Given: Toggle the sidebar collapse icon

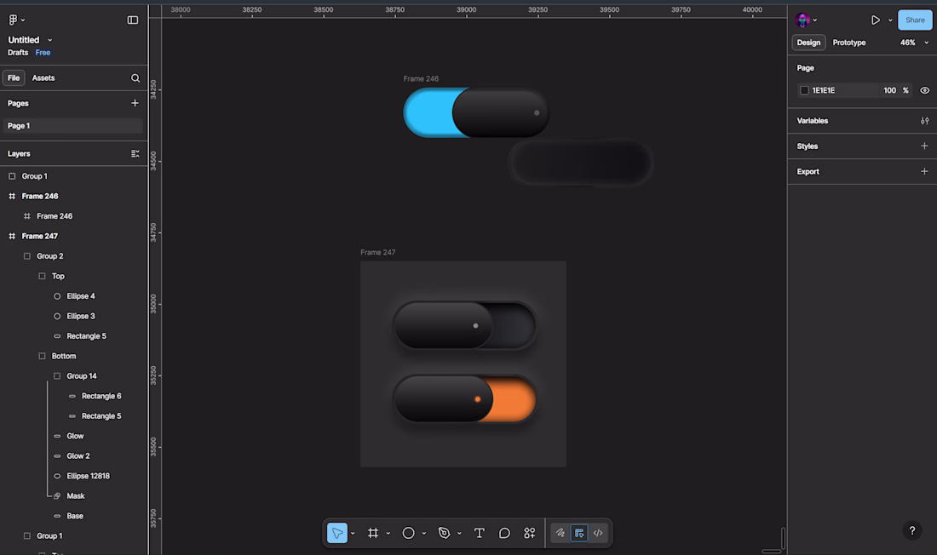Looking at the screenshot, I should 133,20.
